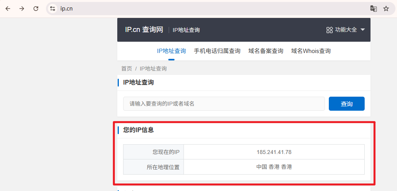Click the Google Translate page icon
Screen dimensions: 397x191
(374, 9)
